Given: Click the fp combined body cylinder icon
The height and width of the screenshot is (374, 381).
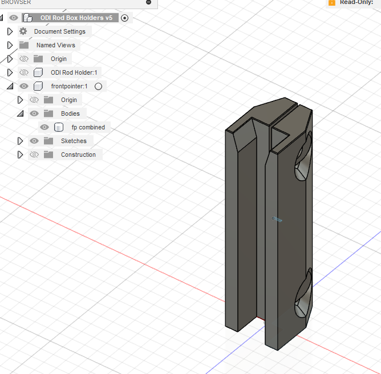Looking at the screenshot, I should [x=59, y=127].
